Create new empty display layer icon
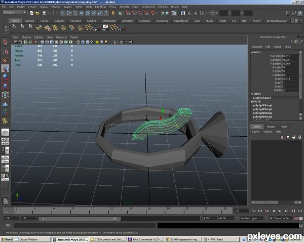 click(x=294, y=137)
